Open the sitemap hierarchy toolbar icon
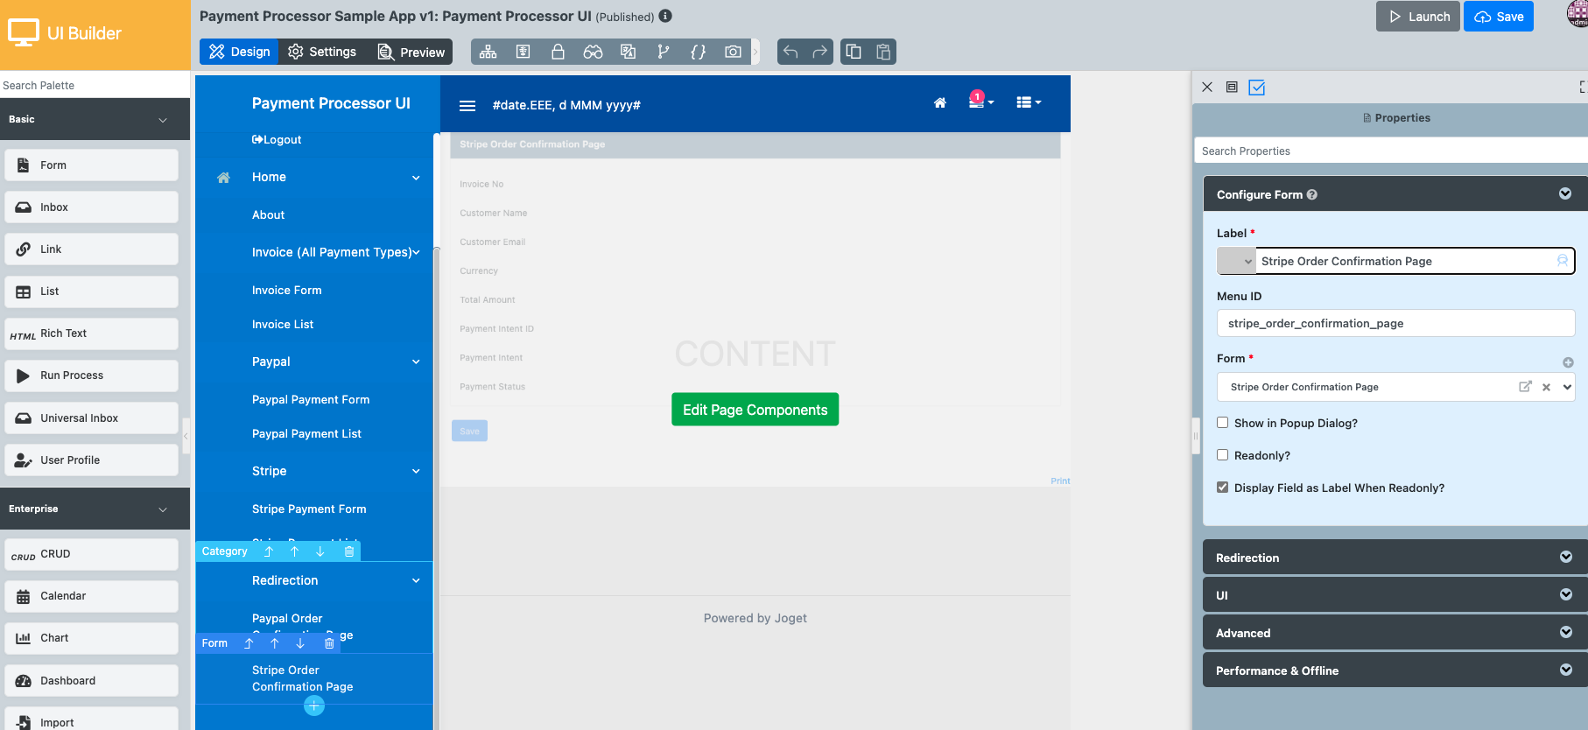The width and height of the screenshot is (1588, 730). point(488,52)
